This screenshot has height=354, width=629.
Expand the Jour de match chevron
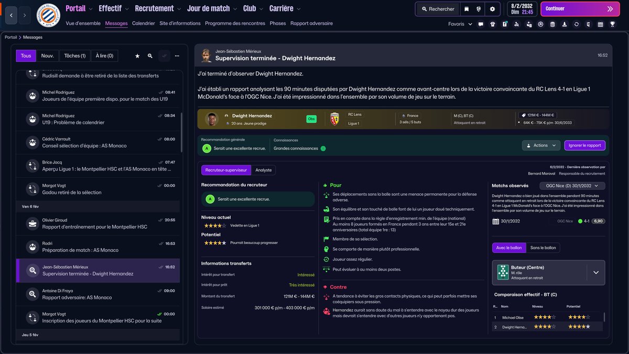[235, 9]
